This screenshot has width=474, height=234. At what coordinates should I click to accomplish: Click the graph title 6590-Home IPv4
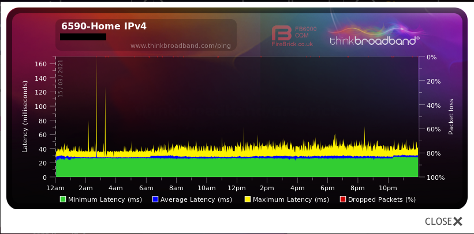(104, 27)
